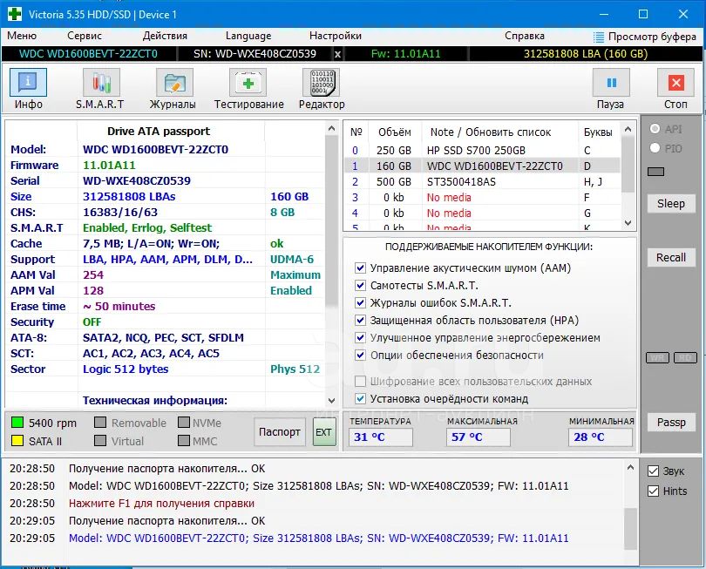Toggle Самотесты S.M.A.R.T. checkbox
Image resolution: width=706 pixels, height=569 pixels.
[360, 286]
